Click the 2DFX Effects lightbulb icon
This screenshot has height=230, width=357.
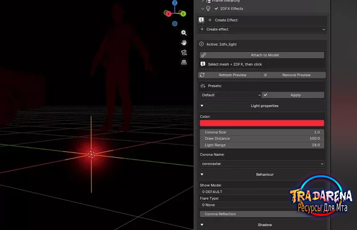pyautogui.click(x=208, y=9)
